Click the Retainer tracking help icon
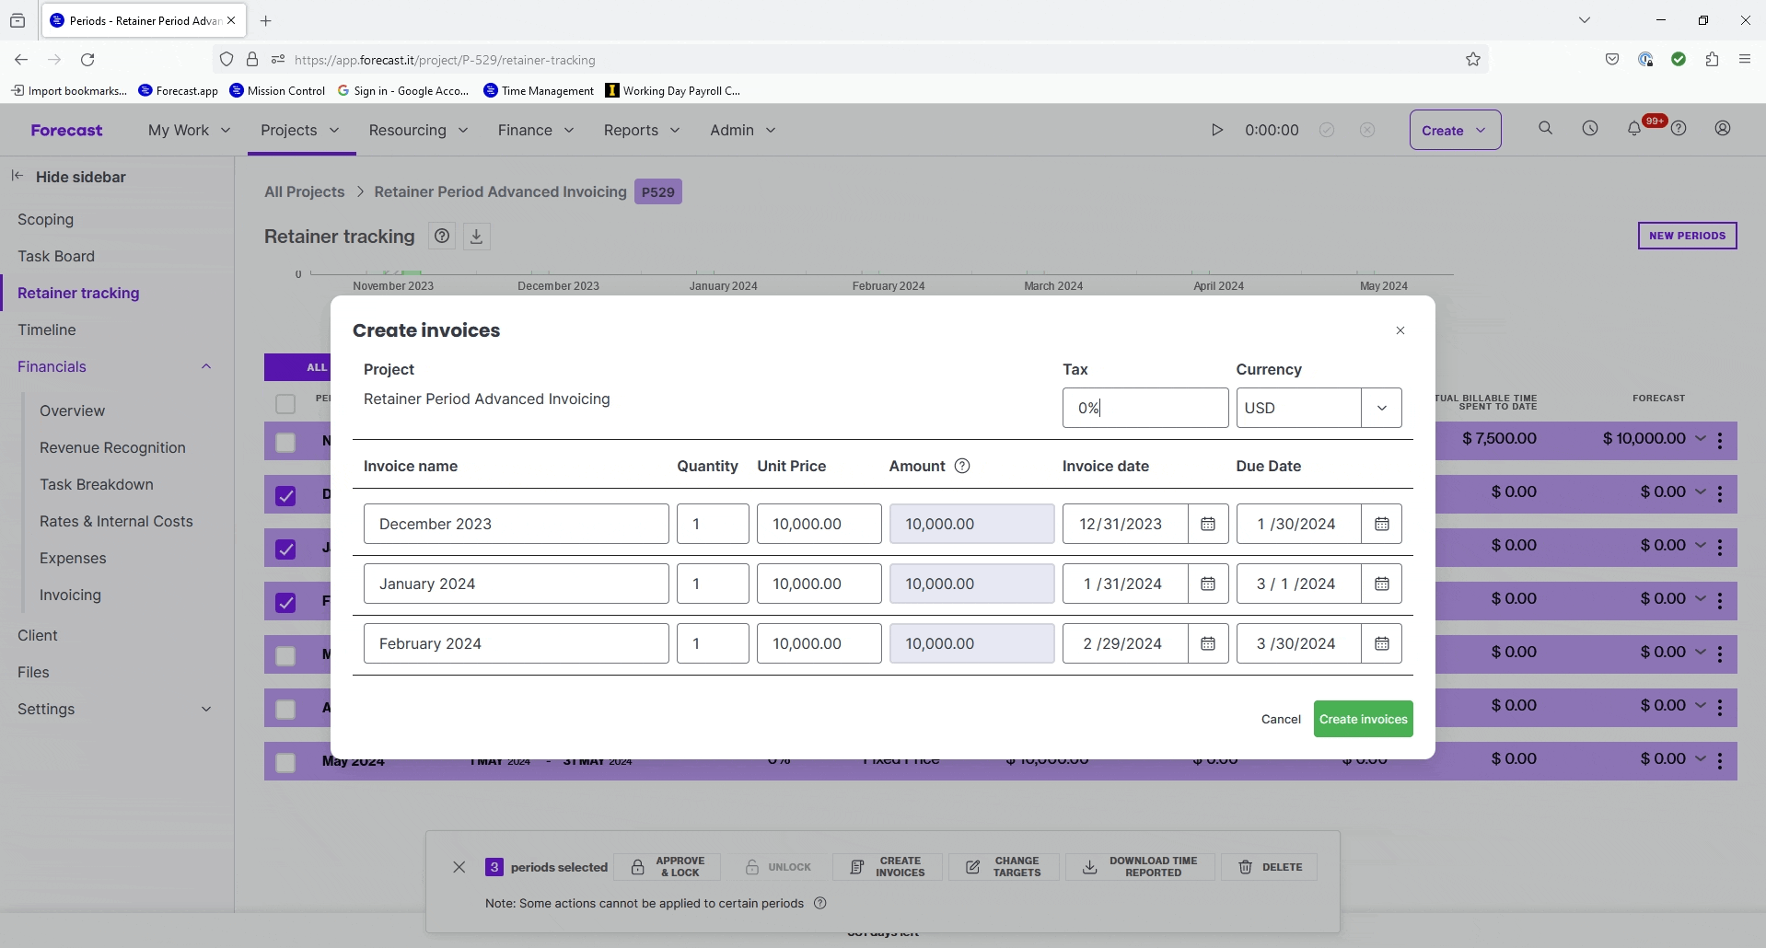 point(442,237)
